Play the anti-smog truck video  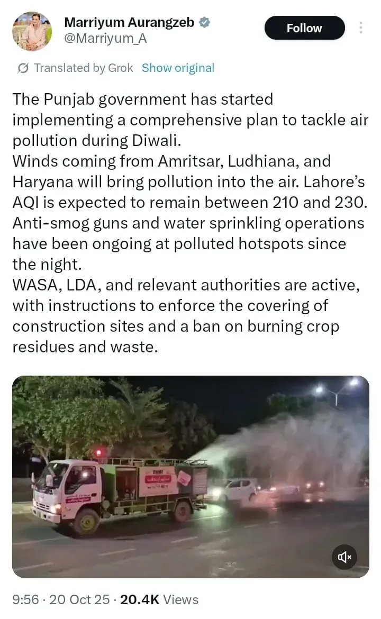pyautogui.click(x=190, y=477)
